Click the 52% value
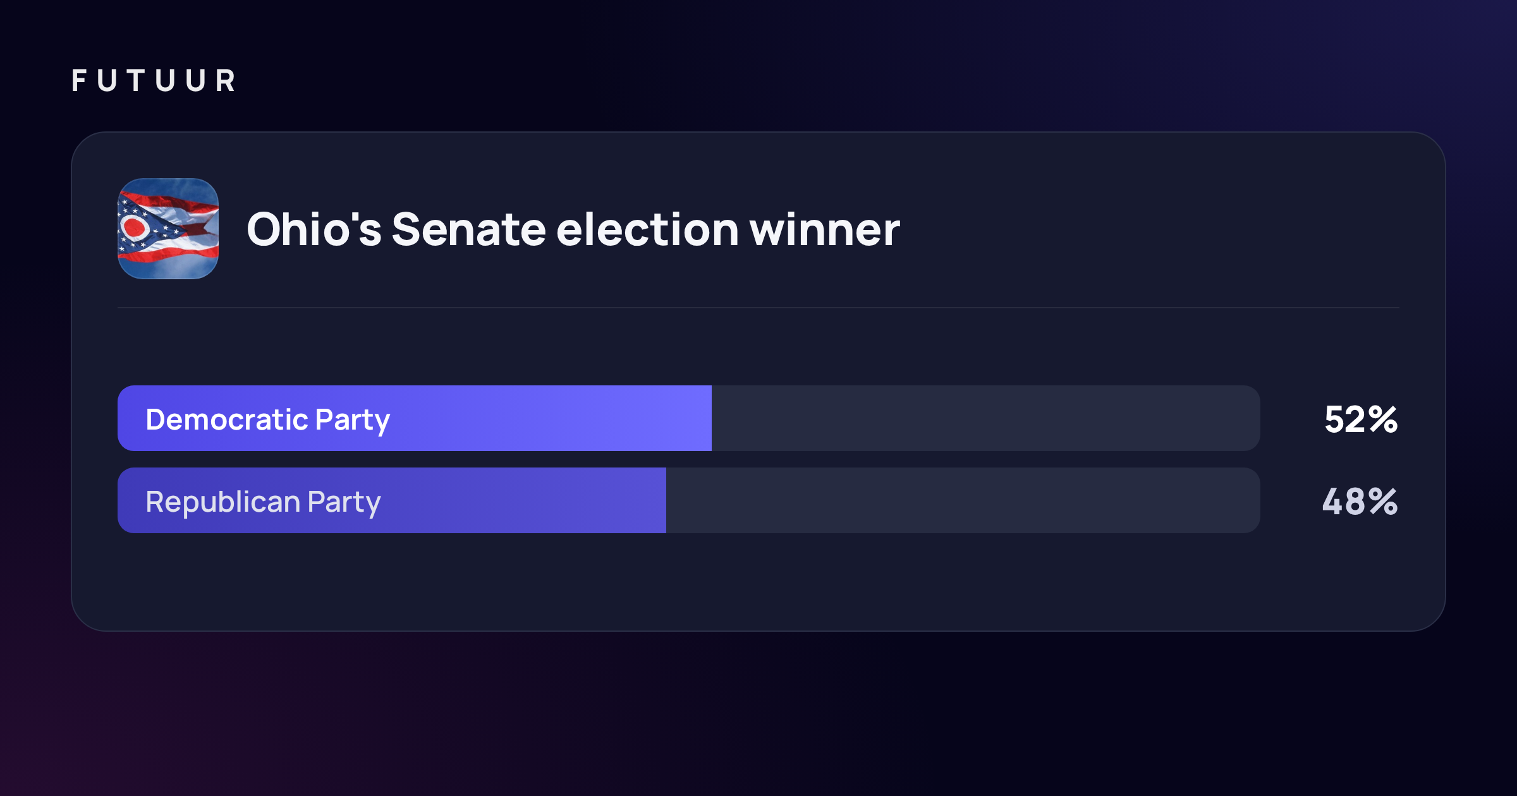The height and width of the screenshot is (796, 1517). click(1361, 419)
